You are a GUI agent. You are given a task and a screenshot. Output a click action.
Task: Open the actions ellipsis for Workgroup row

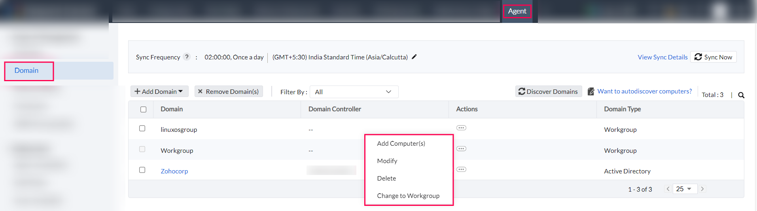pyautogui.click(x=461, y=149)
